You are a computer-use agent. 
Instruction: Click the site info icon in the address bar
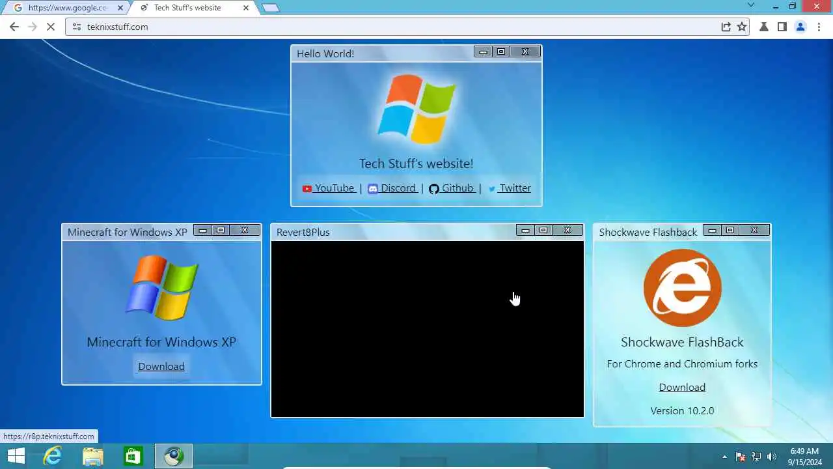(76, 27)
